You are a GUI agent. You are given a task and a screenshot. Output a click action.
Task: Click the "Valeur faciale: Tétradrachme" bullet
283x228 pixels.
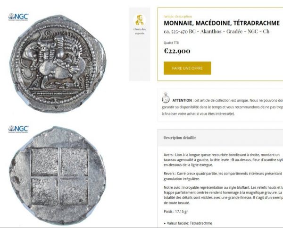coord(190,223)
